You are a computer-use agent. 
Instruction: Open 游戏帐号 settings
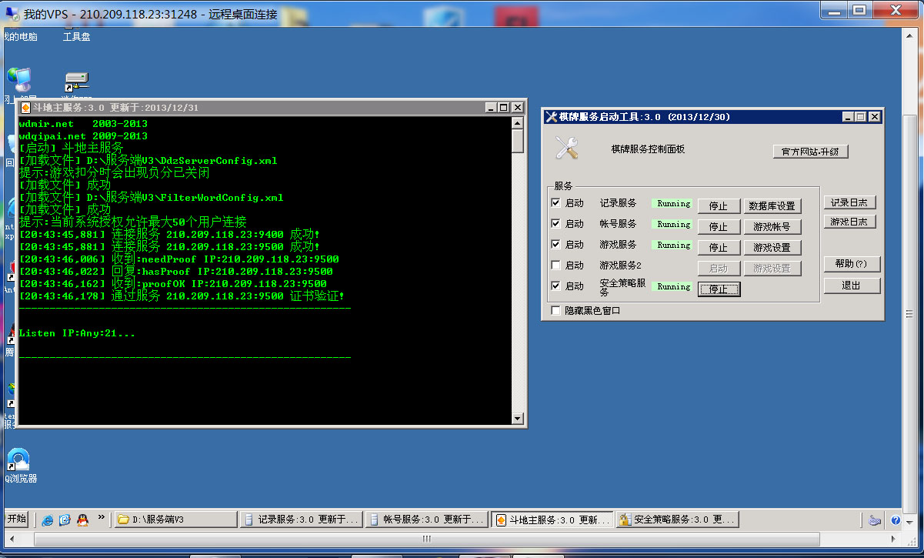(x=772, y=227)
